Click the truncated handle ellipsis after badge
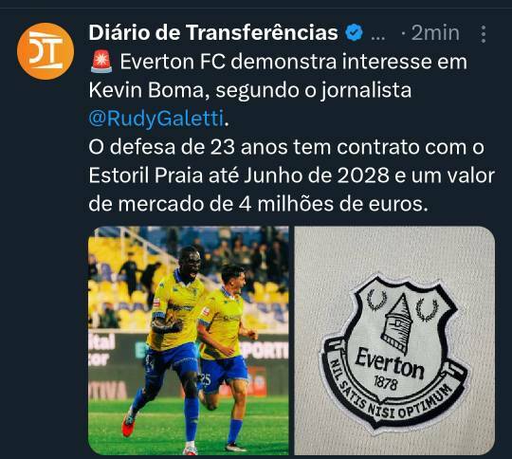Screen dimensions: 512x459 (x=378, y=36)
